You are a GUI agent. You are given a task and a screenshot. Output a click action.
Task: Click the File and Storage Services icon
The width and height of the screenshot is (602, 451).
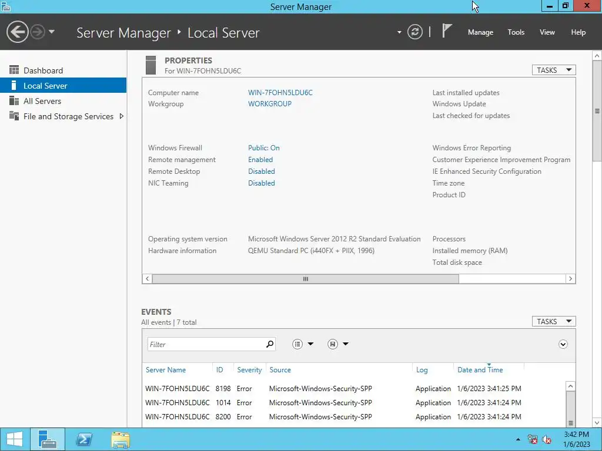[x=14, y=116]
